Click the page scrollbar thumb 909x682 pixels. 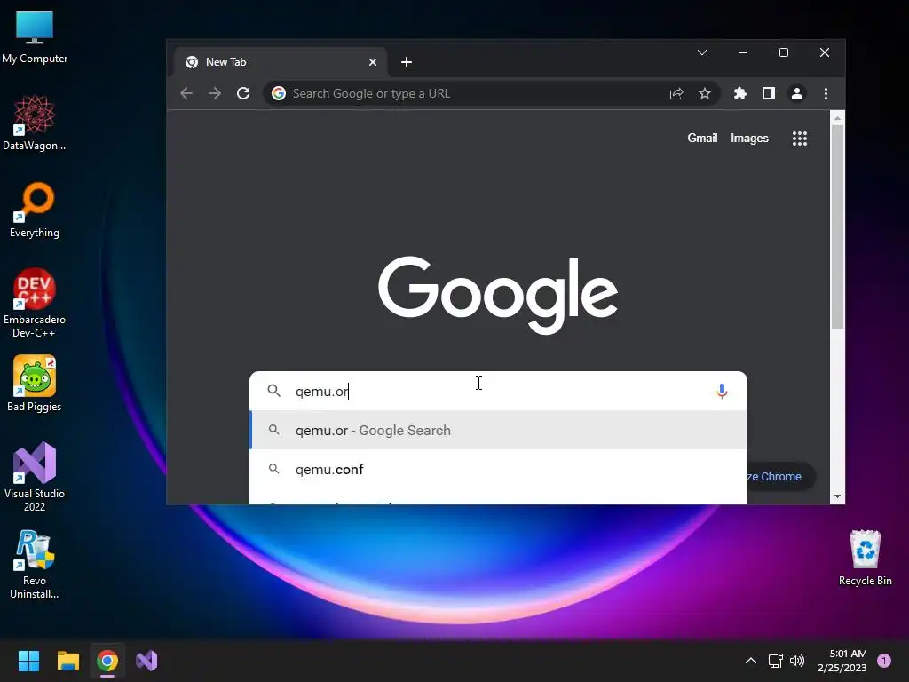[837, 226]
